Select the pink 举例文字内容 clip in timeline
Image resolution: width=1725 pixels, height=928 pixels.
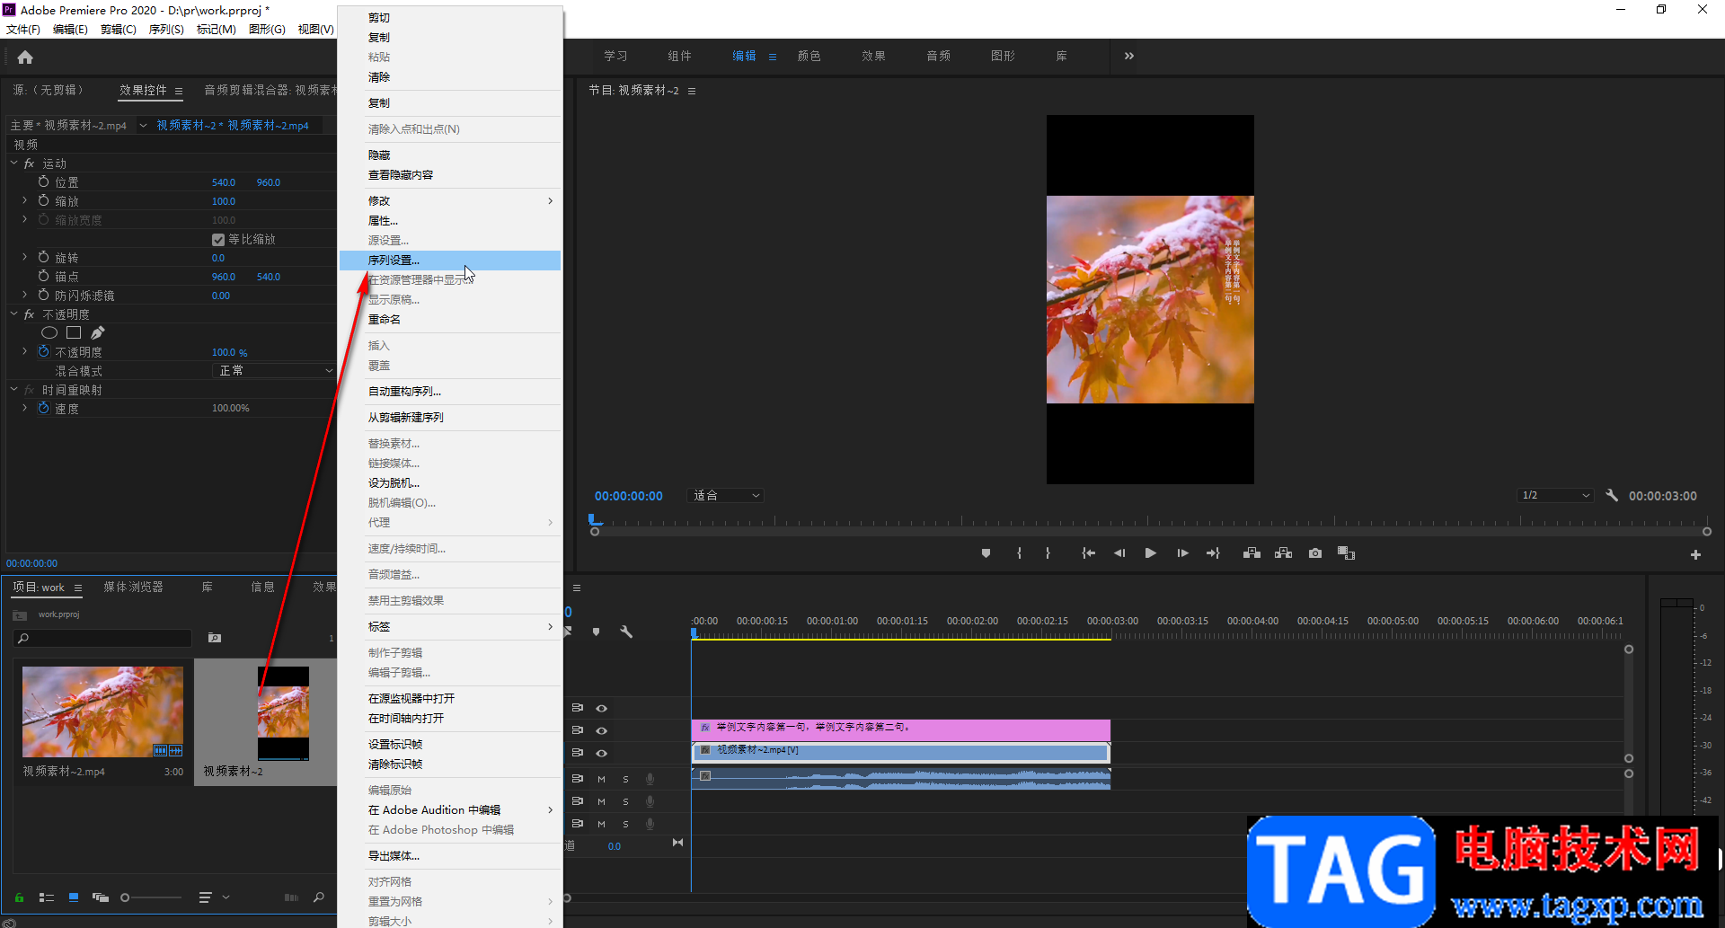900,729
